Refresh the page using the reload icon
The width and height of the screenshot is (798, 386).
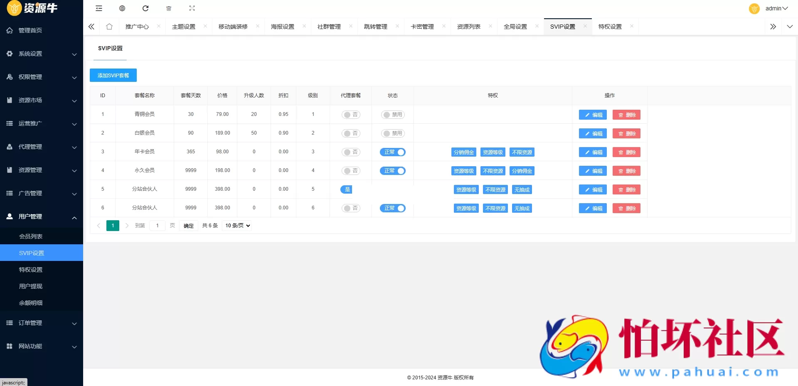pyautogui.click(x=145, y=8)
